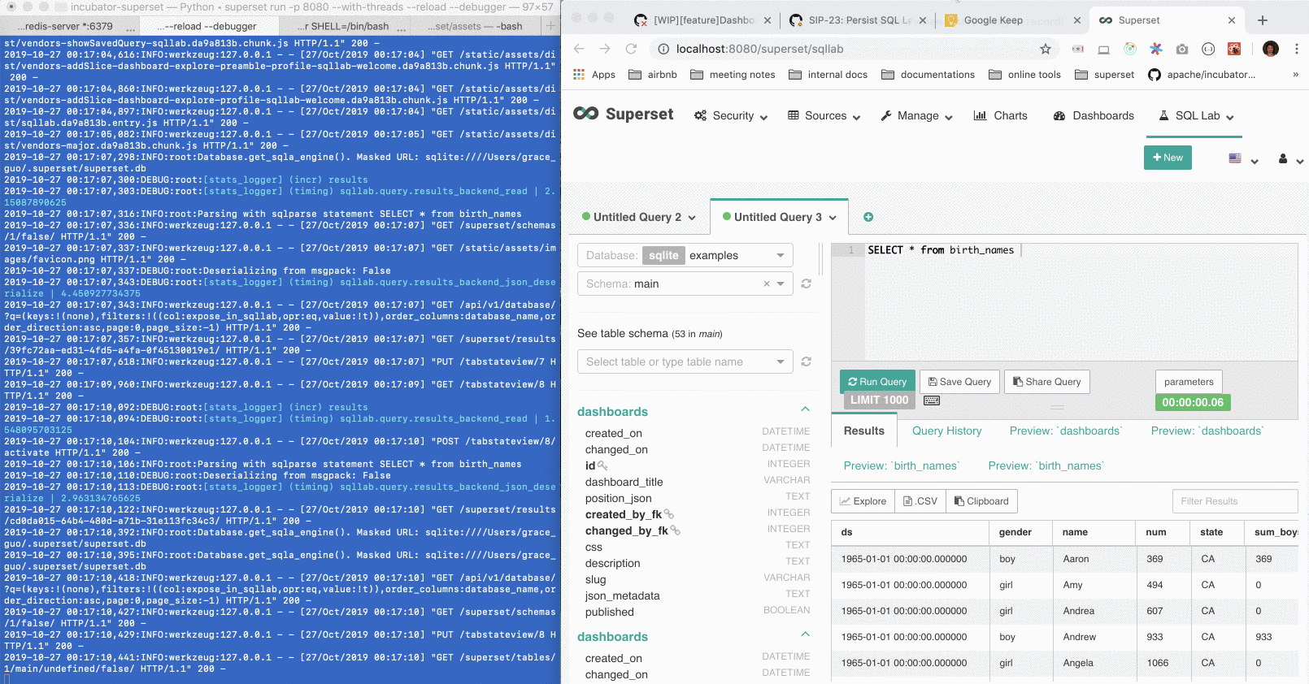Go to the Dashboards page
The height and width of the screenshot is (684, 1309).
[x=1094, y=116]
